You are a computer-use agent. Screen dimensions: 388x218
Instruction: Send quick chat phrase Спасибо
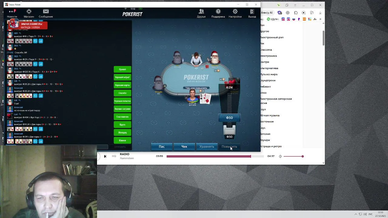[122, 93]
